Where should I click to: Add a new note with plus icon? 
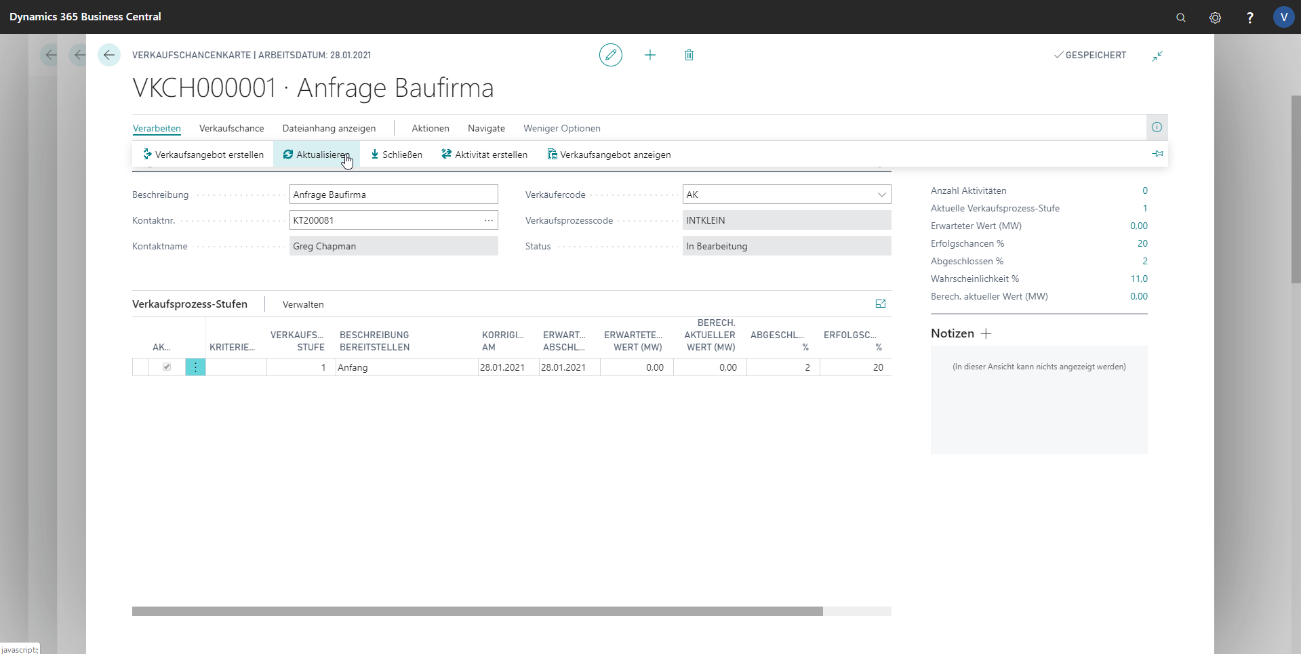tap(986, 333)
